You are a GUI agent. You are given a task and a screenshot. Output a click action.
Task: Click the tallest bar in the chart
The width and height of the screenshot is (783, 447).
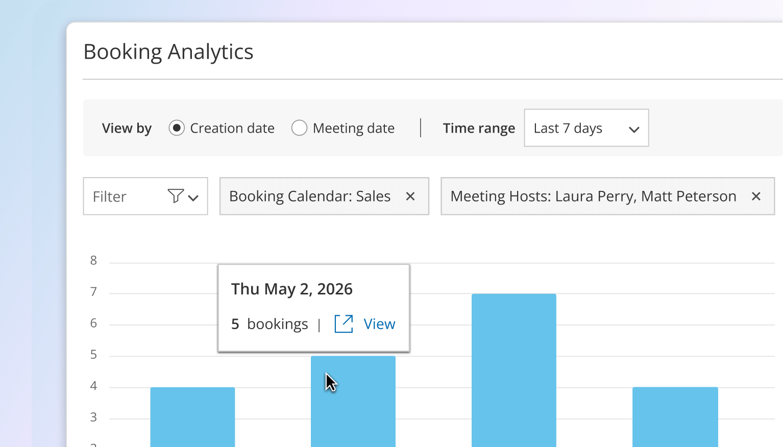point(514,367)
